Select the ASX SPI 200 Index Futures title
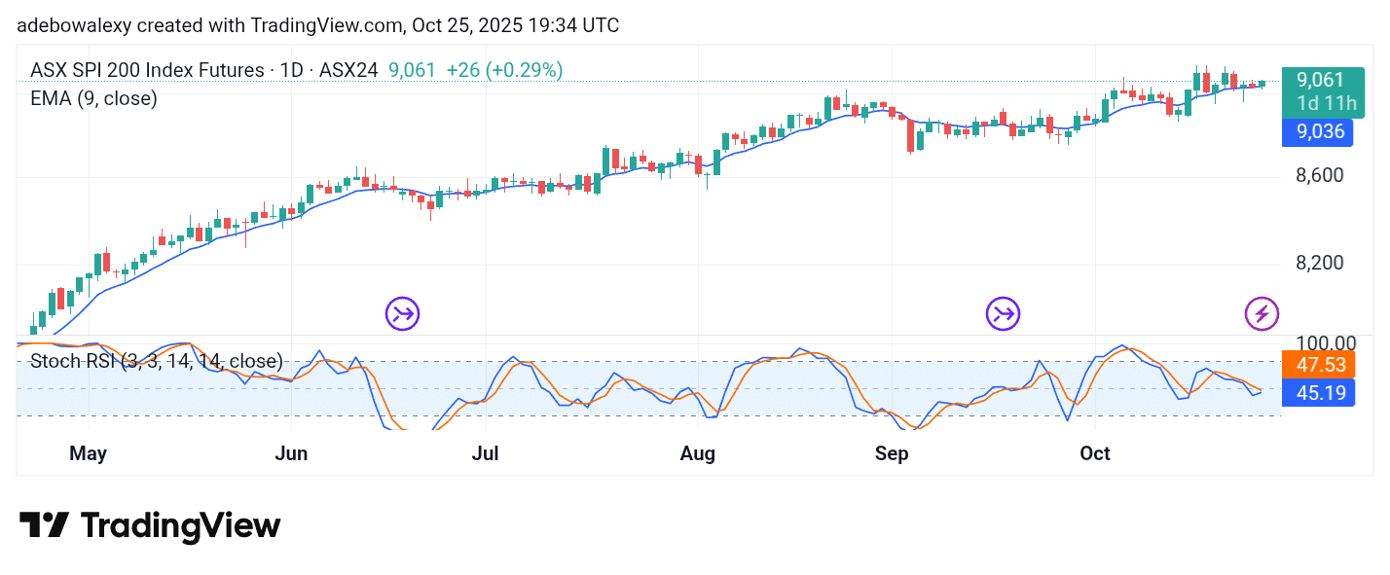 [146, 70]
